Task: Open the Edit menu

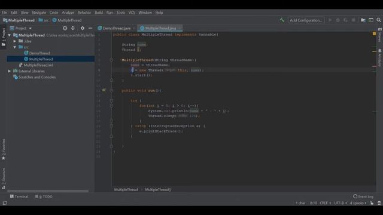Action: [x=14, y=13]
